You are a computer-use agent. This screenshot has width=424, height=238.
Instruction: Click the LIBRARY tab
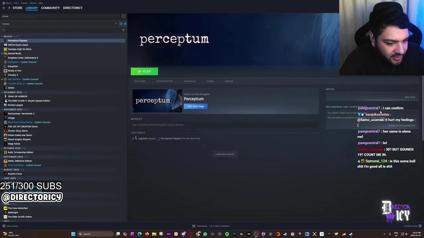coord(32,8)
